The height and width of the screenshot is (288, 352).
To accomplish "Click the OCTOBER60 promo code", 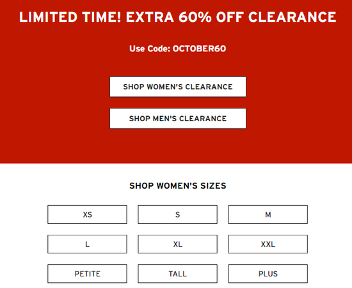I will 199,49.
